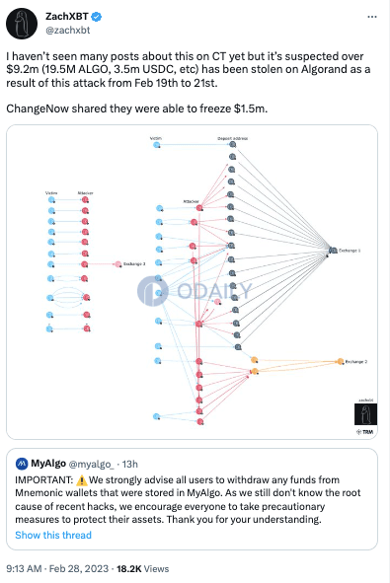Open the 18.2K Views count
This screenshot has height=583, width=390.
coord(143,569)
